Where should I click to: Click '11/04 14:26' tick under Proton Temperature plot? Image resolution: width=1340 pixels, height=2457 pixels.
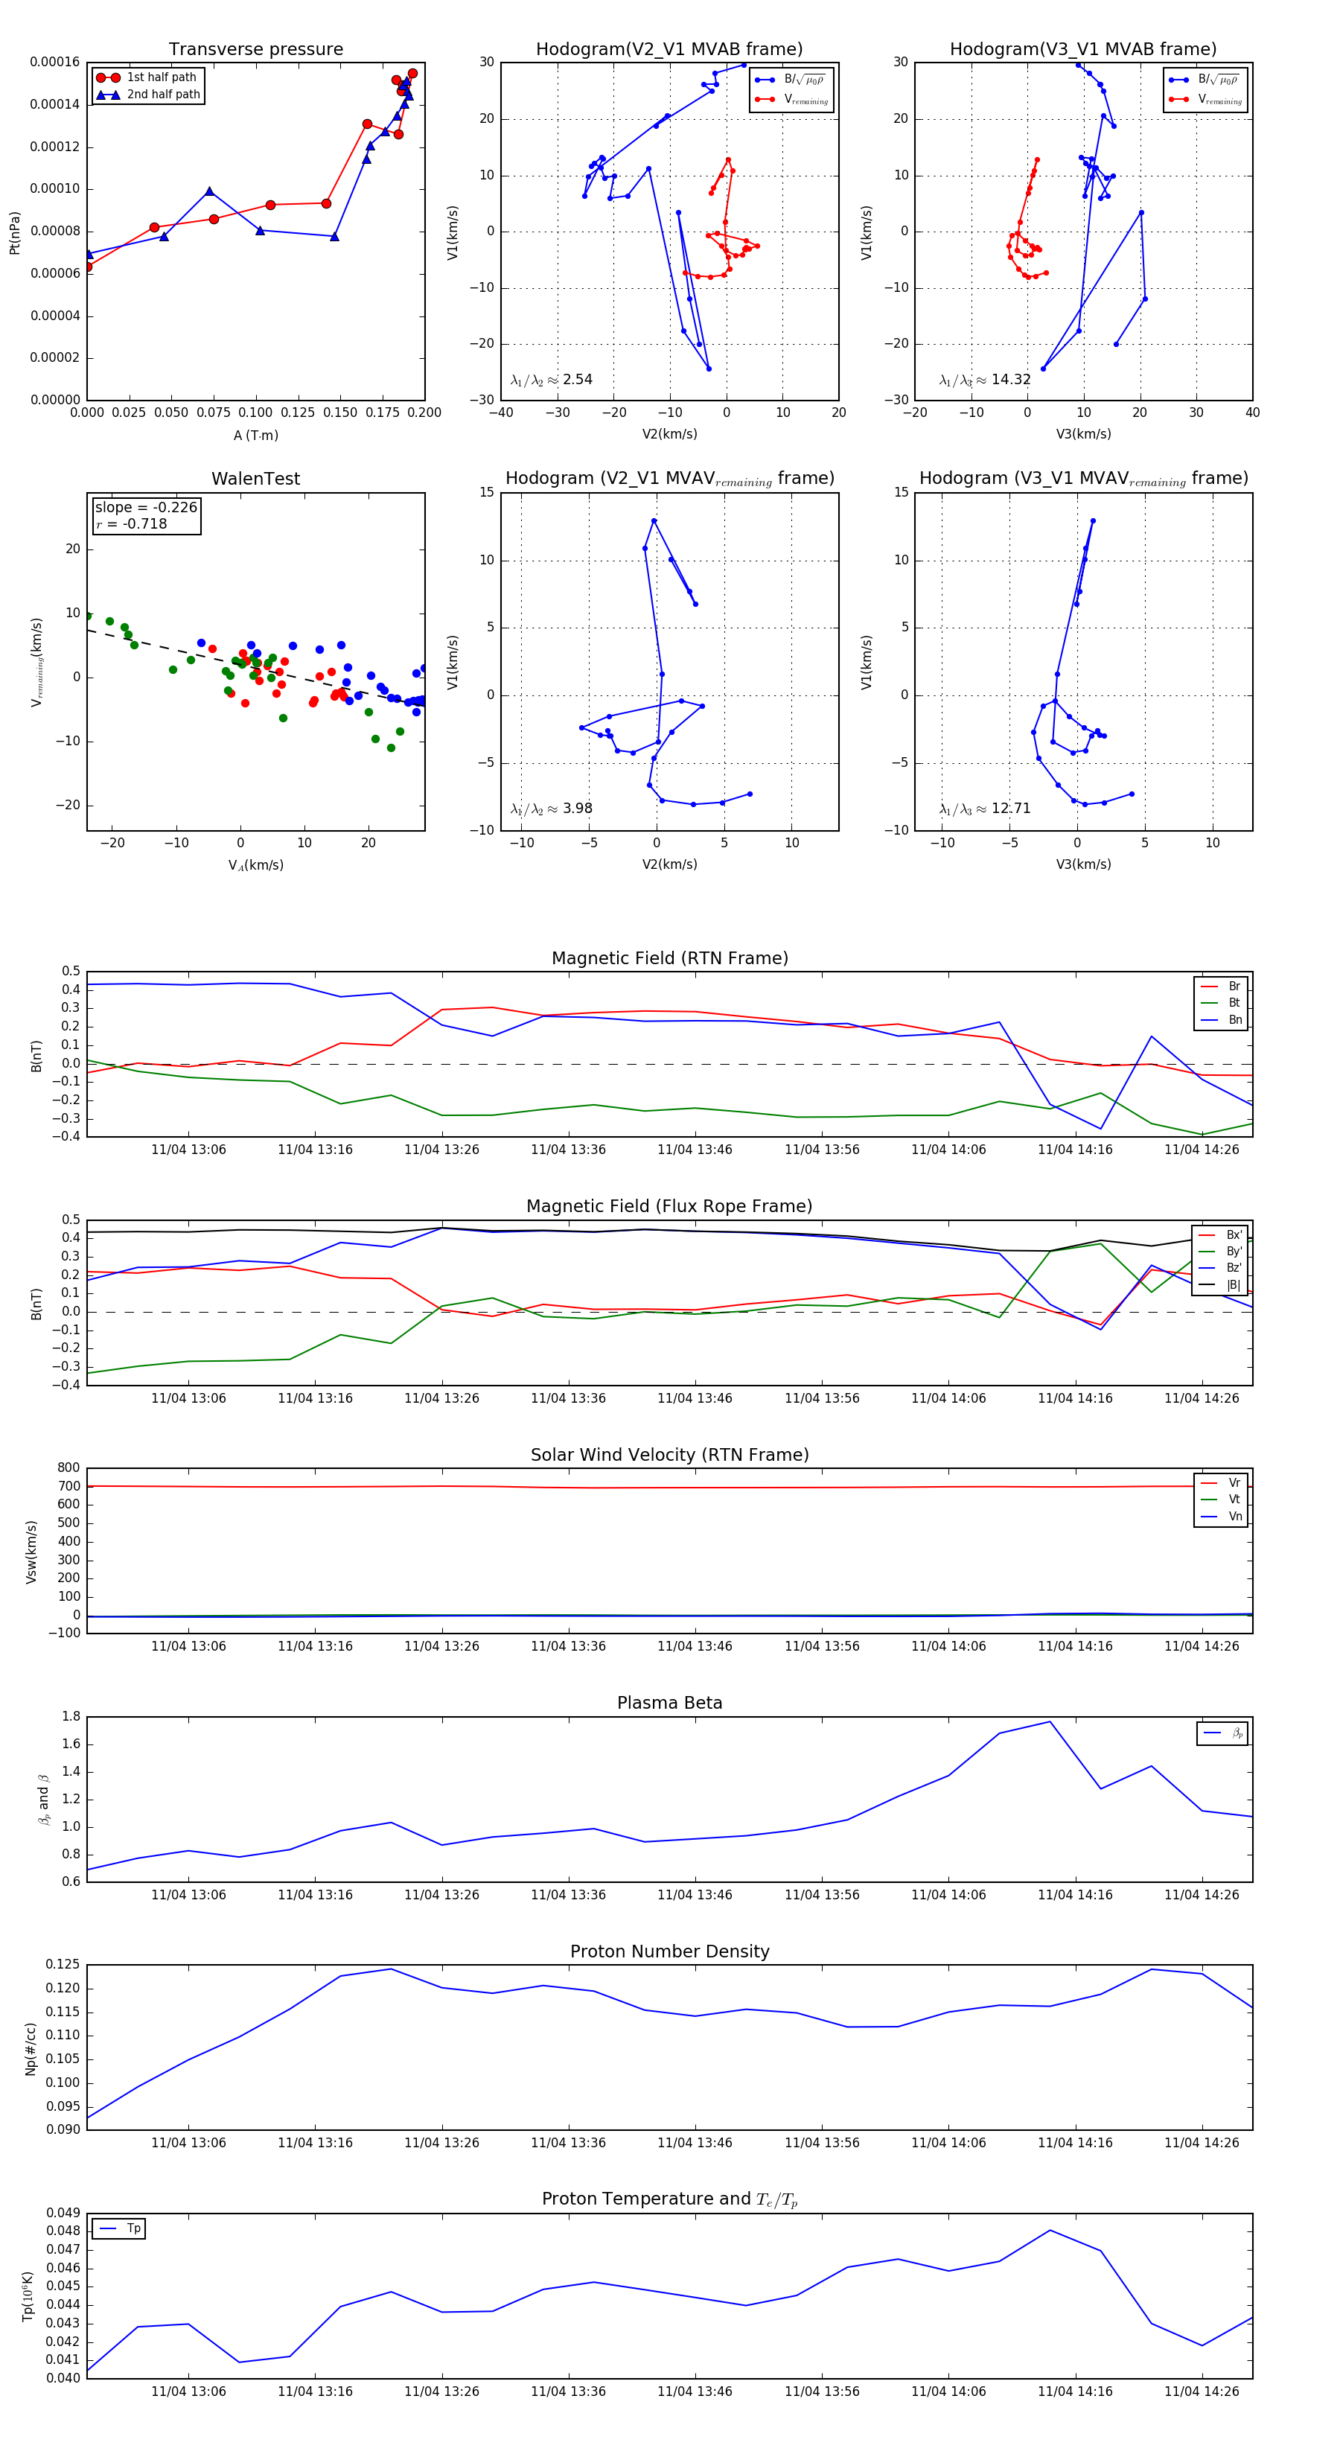point(1202,2392)
